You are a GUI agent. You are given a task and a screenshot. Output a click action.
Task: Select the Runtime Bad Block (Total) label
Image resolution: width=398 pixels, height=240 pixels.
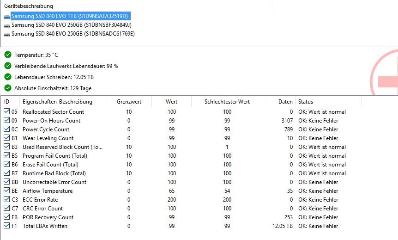[54, 173]
